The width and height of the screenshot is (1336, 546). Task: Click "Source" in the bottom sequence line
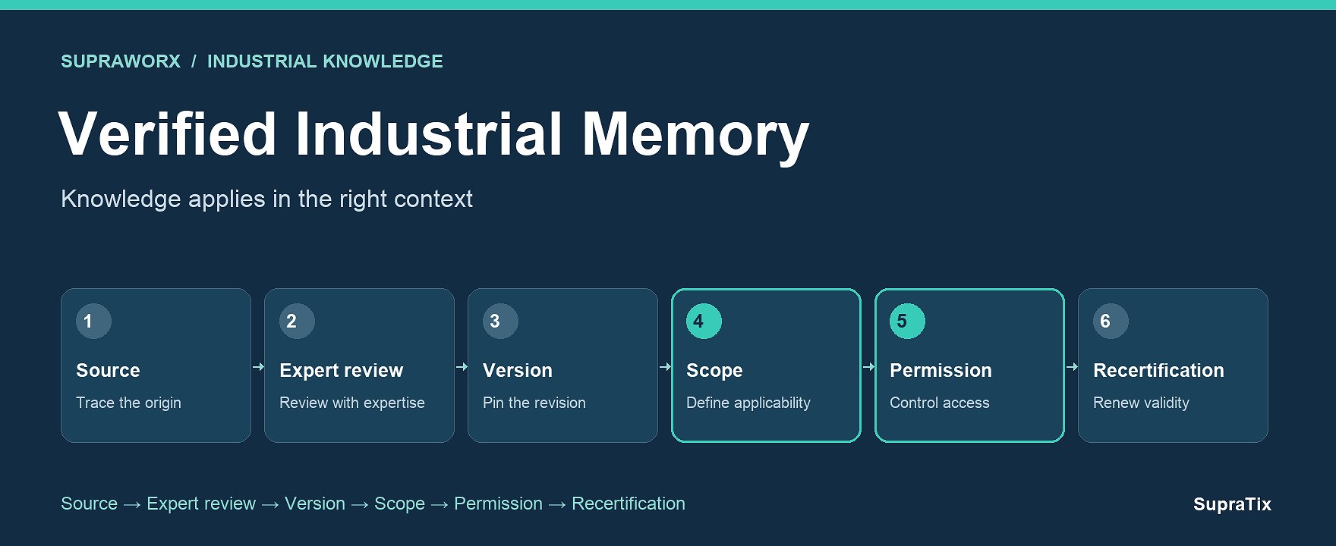point(89,504)
